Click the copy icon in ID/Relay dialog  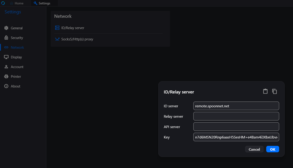(274, 91)
